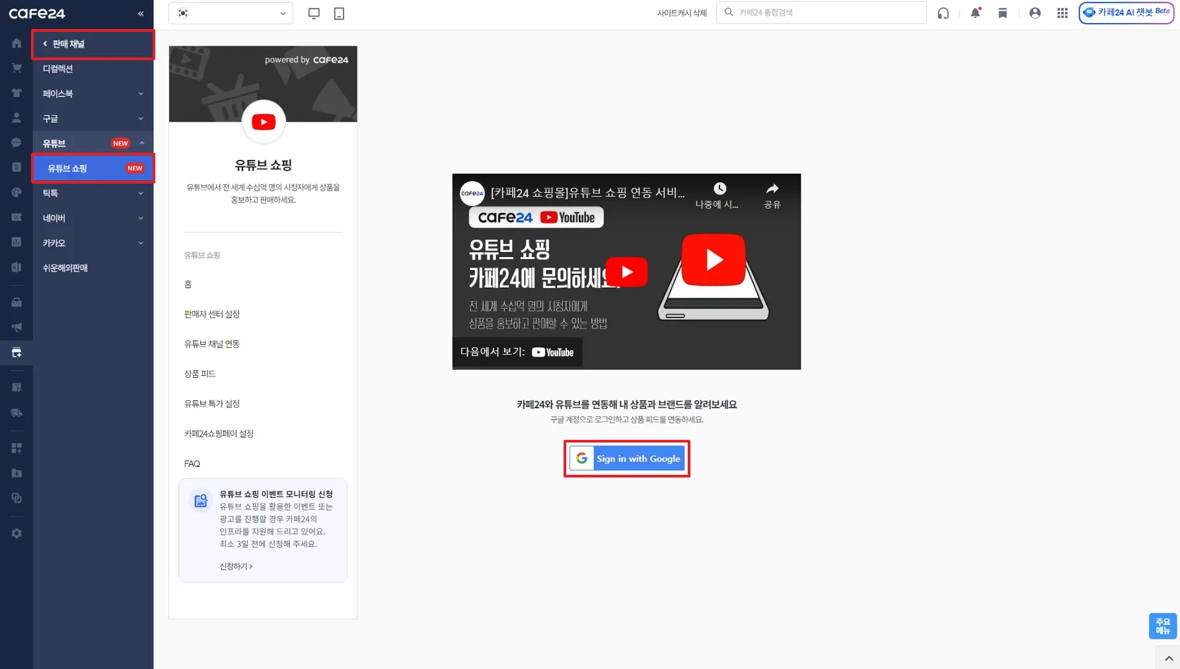Screen dimensions: 1180x669
Task: Switch to tablet preview icon
Action: coord(339,13)
